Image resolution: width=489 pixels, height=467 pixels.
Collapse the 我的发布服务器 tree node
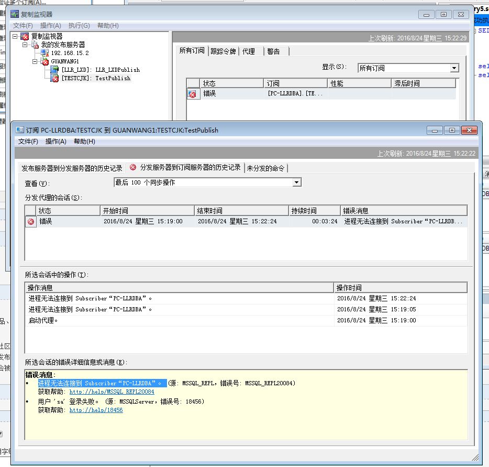[x=25, y=45]
